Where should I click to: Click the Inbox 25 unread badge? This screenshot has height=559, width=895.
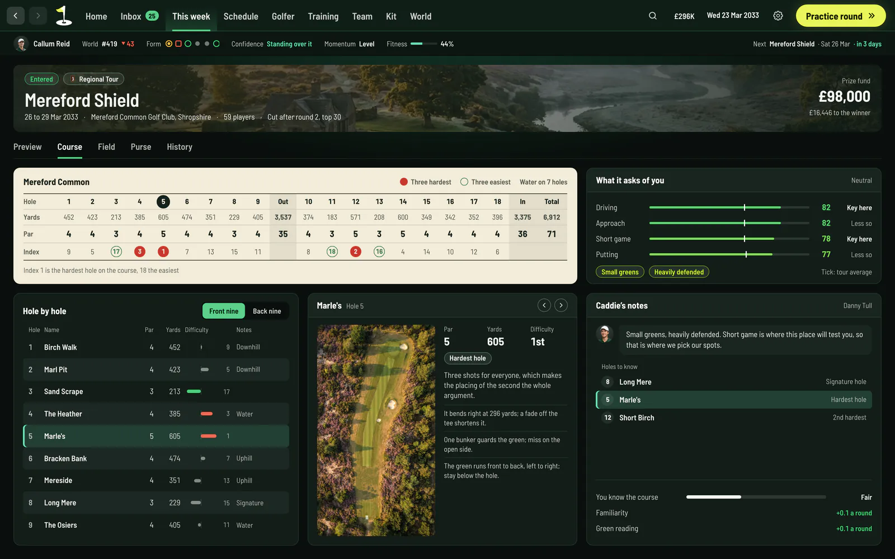click(x=152, y=16)
